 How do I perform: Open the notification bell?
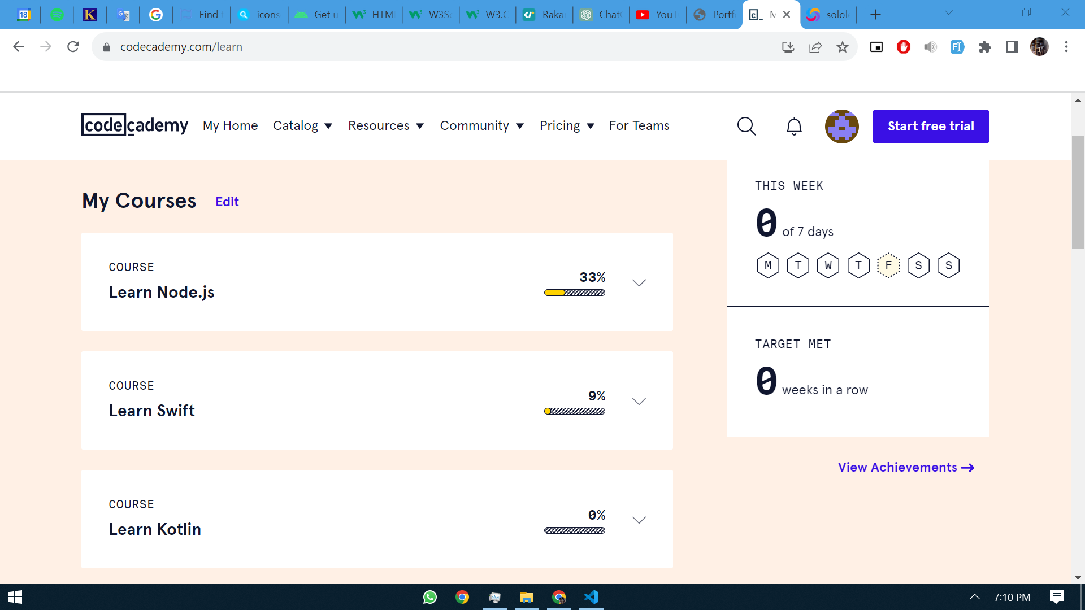pyautogui.click(x=793, y=126)
